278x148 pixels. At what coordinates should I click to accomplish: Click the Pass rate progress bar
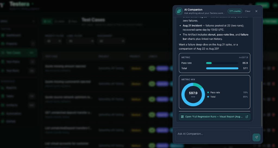click(x=222, y=63)
